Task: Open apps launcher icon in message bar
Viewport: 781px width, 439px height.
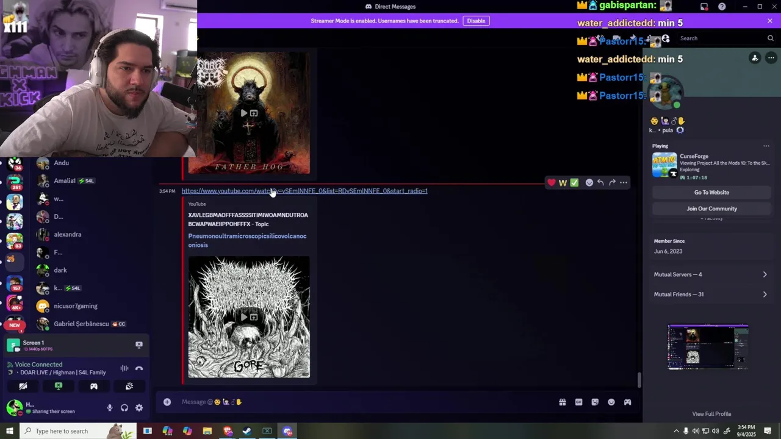Action: [627, 402]
